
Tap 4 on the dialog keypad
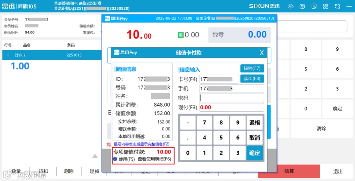[204, 138]
